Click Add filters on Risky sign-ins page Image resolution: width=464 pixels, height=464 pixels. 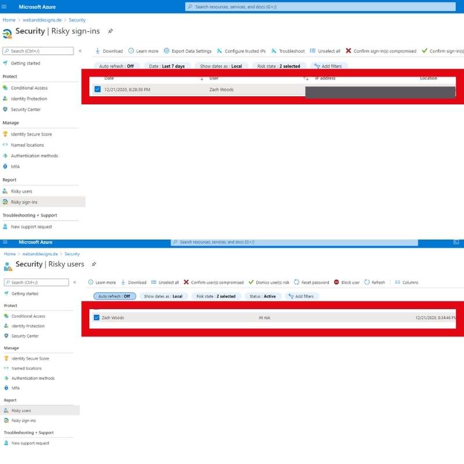pos(328,66)
